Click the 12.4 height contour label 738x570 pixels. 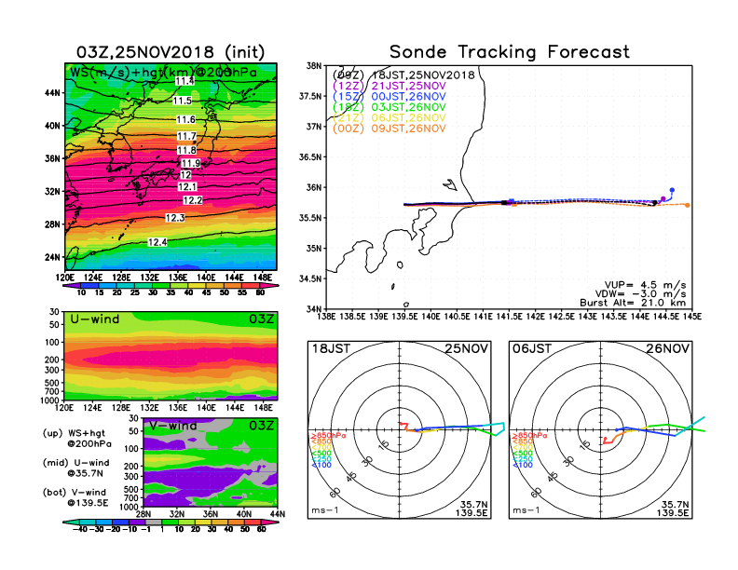click(x=157, y=242)
